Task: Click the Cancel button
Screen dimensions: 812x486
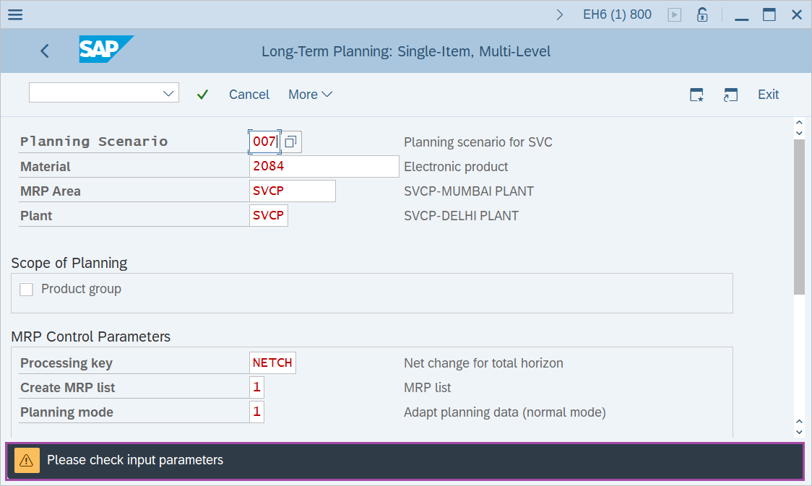Action: point(249,94)
